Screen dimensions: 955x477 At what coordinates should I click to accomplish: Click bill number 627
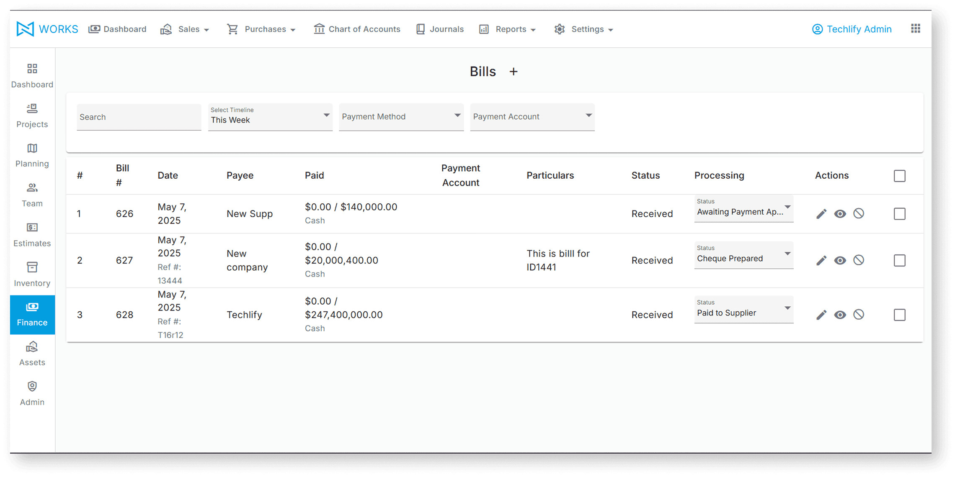(x=124, y=260)
